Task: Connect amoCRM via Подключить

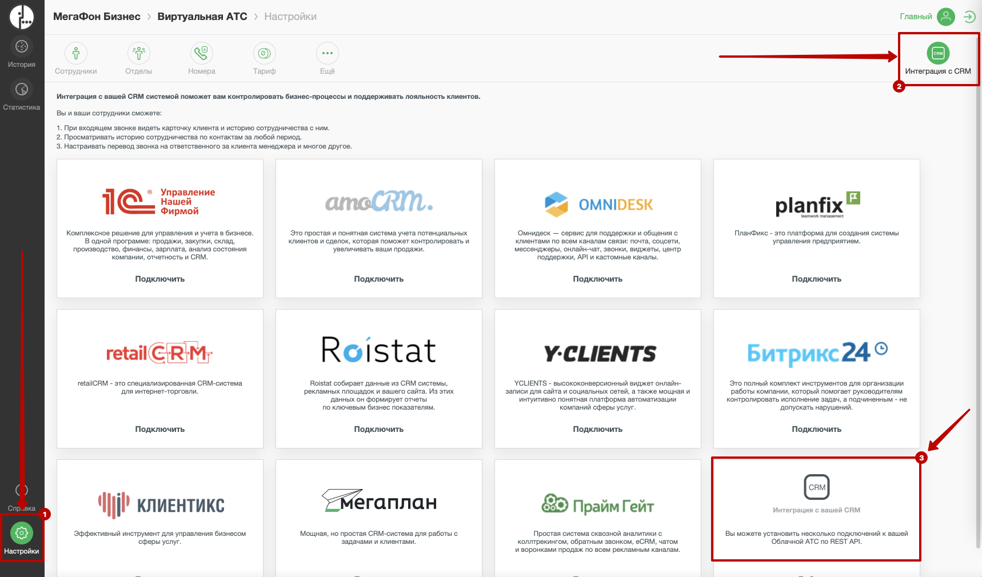Action: [x=379, y=279]
